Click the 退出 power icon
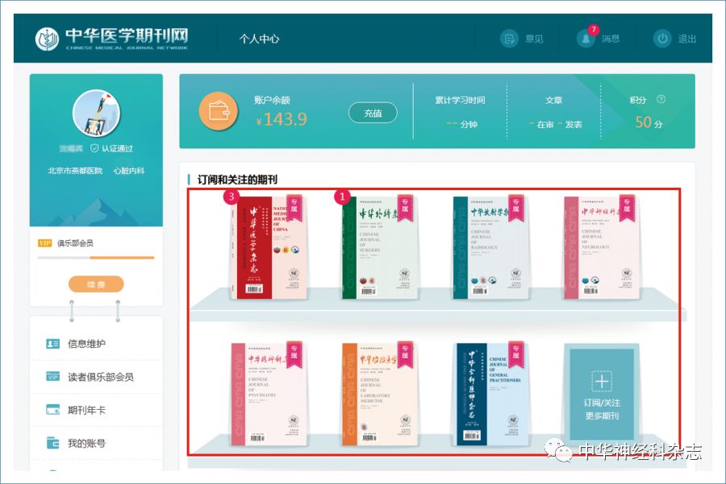This screenshot has width=726, height=484. click(662, 39)
